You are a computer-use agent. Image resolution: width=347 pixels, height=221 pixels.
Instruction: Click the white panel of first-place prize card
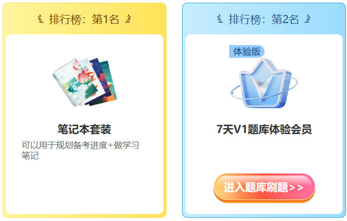pyautogui.click(x=85, y=124)
